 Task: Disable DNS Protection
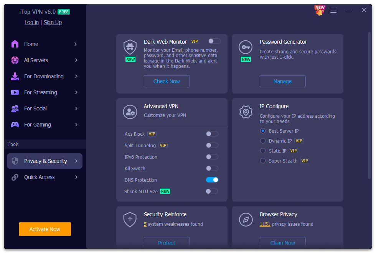[212, 180]
